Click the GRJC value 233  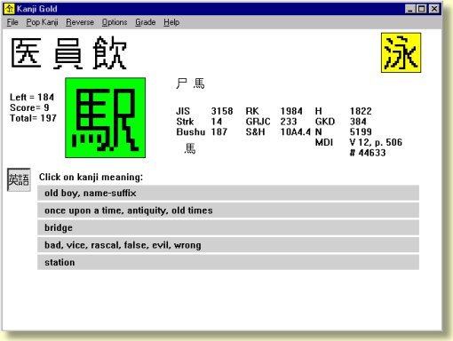tap(289, 122)
